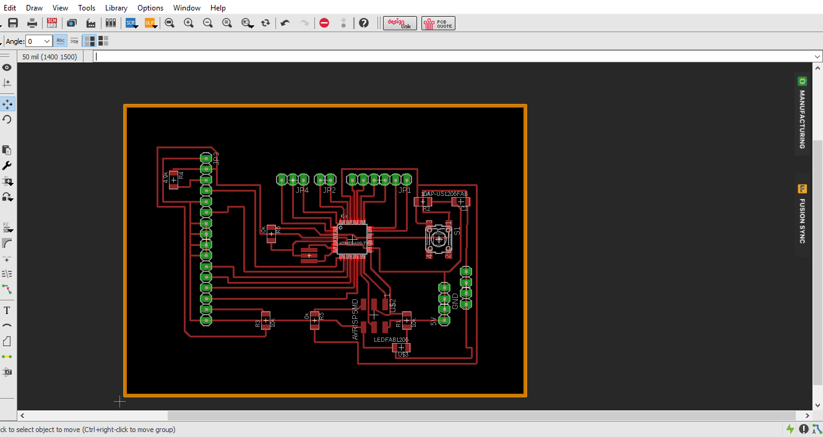The image size is (823, 437).
Task: Select the Polygon tool
Action: click(x=7, y=341)
